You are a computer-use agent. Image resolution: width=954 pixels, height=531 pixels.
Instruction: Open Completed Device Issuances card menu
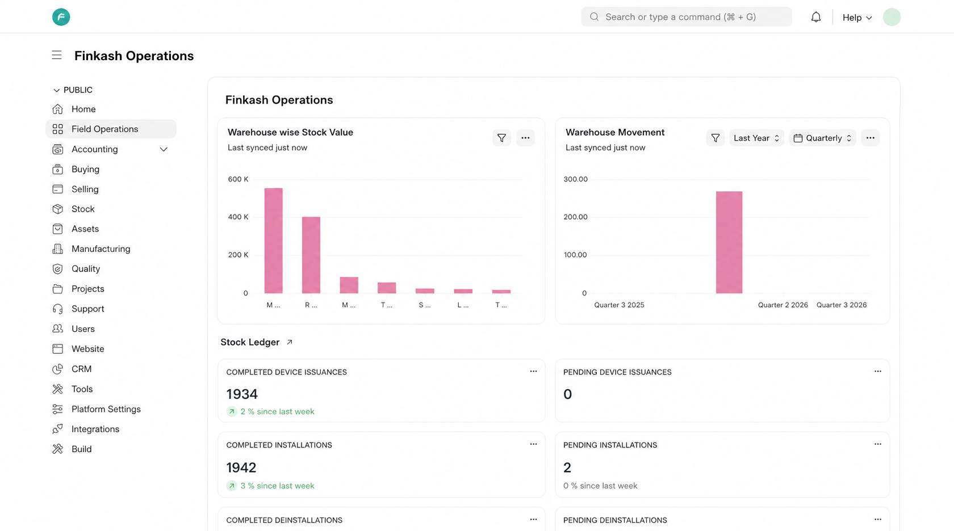click(533, 372)
